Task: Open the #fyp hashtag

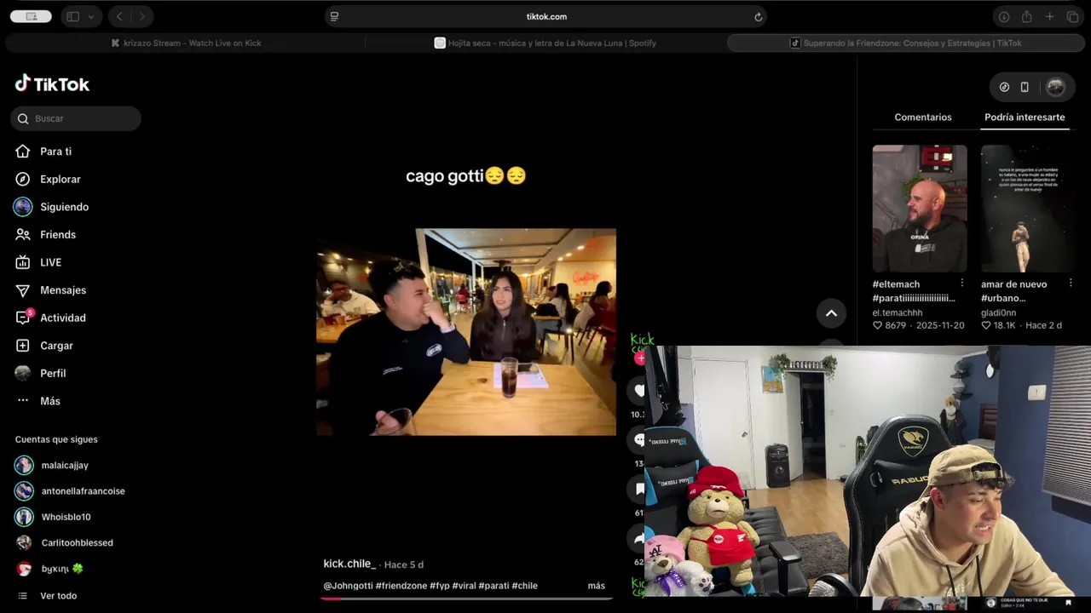Action: coord(440,586)
